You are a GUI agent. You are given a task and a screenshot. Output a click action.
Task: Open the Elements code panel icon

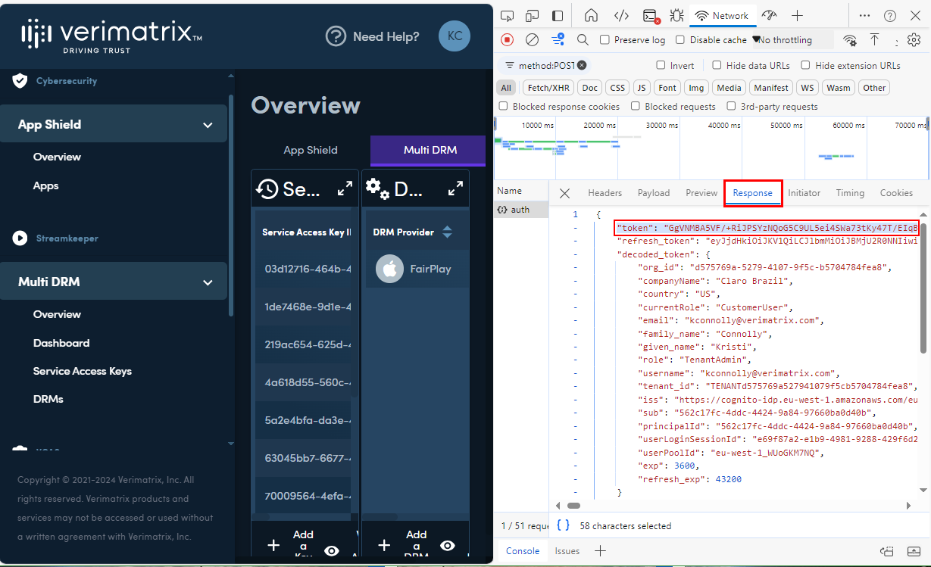click(621, 16)
